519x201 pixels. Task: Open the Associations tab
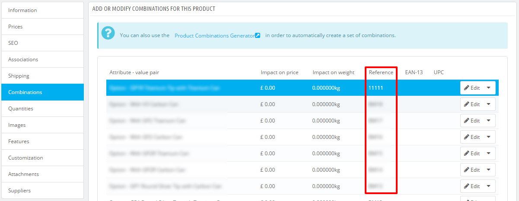42,60
